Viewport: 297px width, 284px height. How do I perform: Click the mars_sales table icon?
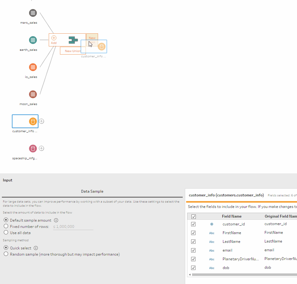click(33, 13)
